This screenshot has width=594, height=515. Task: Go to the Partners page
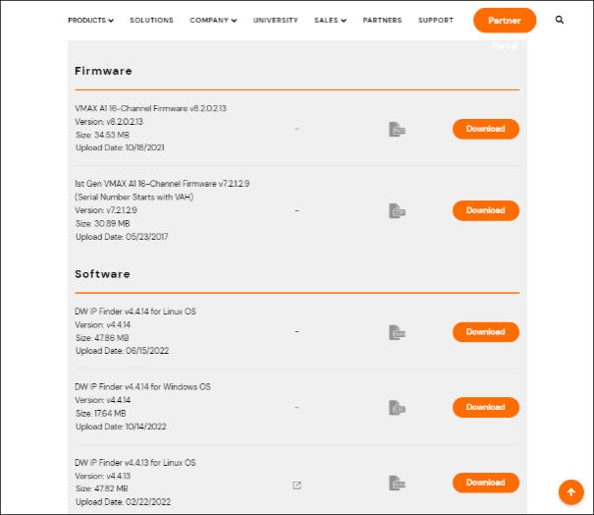point(382,20)
